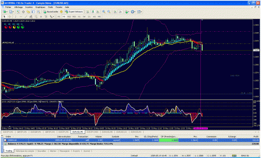The width and height of the screenshot is (261, 158).
Task: Zoom in on the chart
Action: 104,12
